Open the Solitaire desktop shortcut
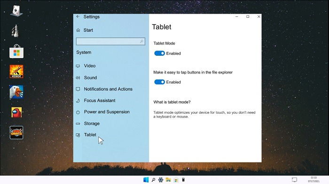The width and height of the screenshot is (329, 184). click(16, 11)
